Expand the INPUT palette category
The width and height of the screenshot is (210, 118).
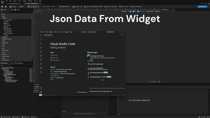[1, 45]
